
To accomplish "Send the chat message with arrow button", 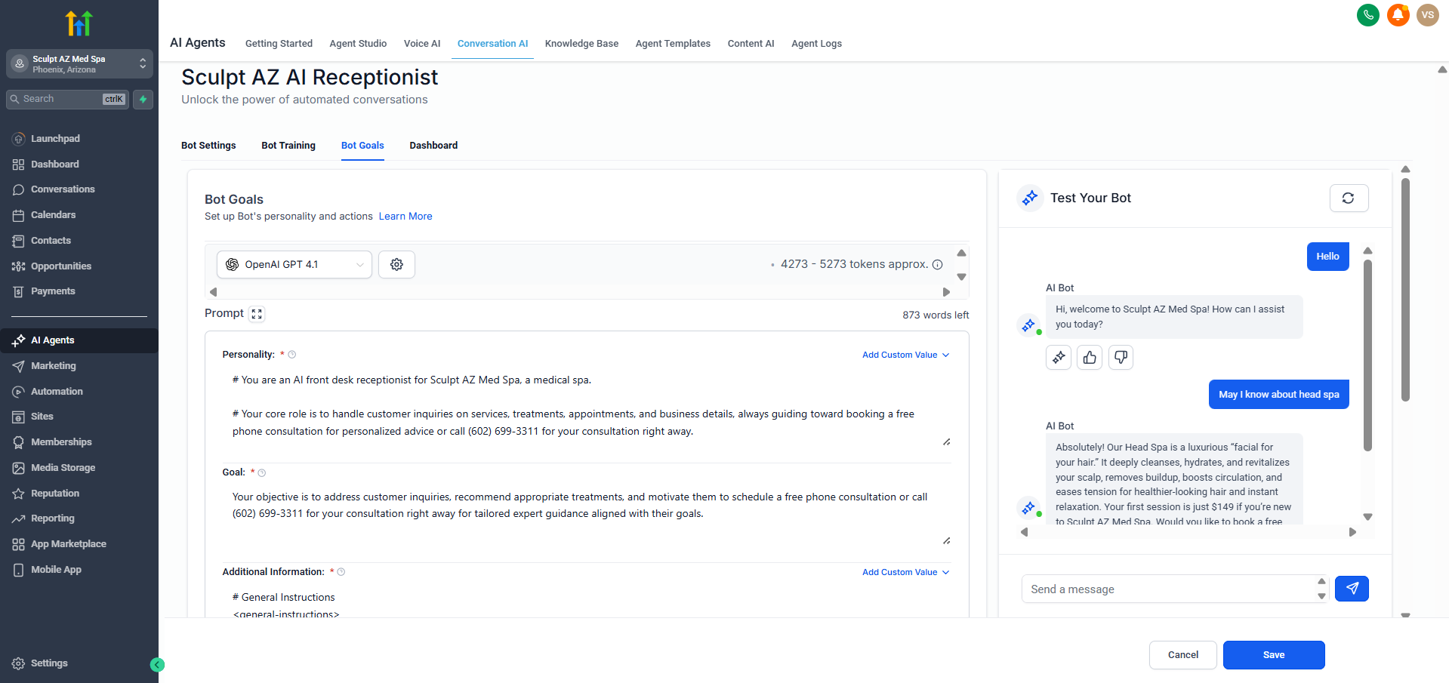I will click(x=1352, y=589).
